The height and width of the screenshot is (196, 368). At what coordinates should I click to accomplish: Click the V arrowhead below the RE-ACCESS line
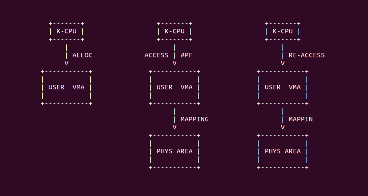point(283,63)
